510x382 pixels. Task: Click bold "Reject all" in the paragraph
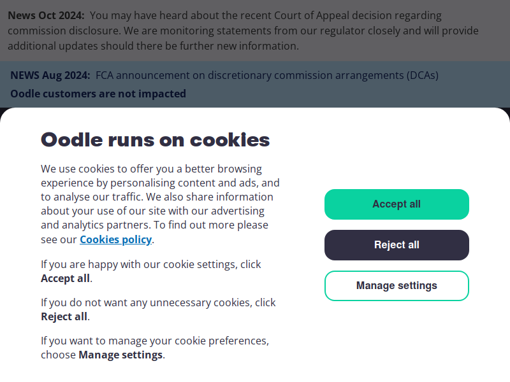coord(64,317)
